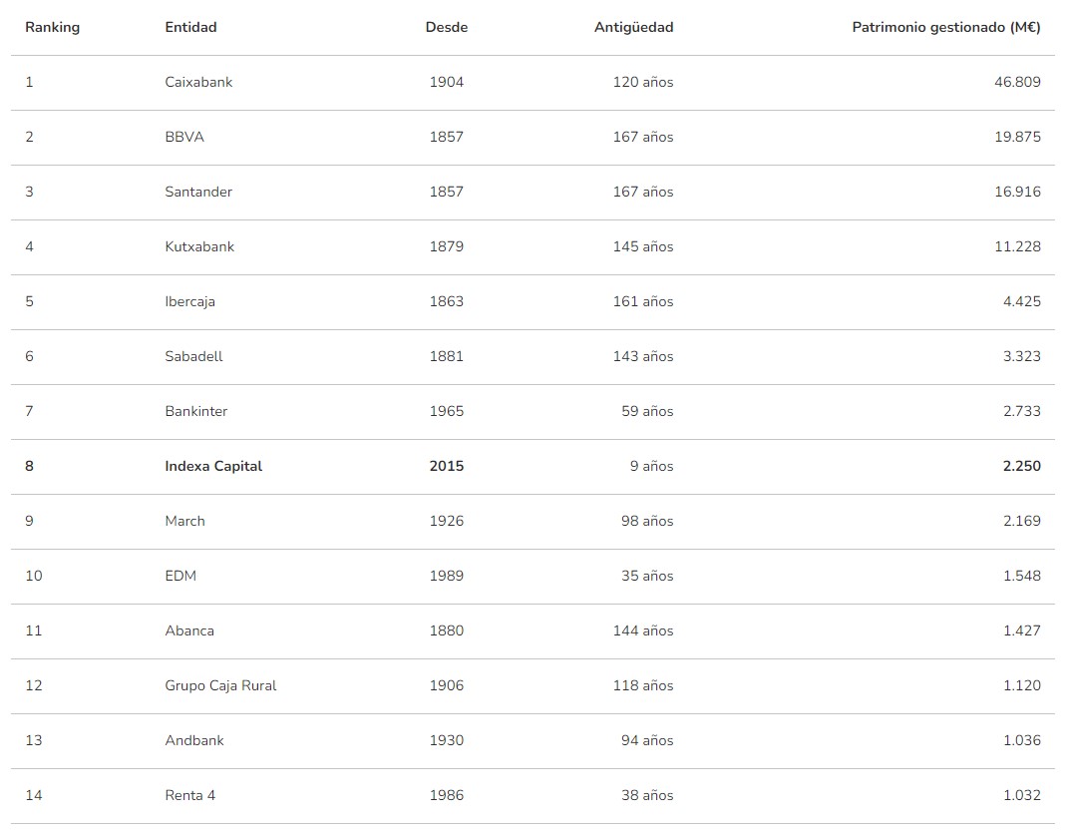Select the BBVA entity cell

click(184, 137)
